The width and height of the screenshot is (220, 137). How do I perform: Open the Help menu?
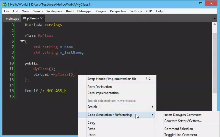[x=159, y=11]
